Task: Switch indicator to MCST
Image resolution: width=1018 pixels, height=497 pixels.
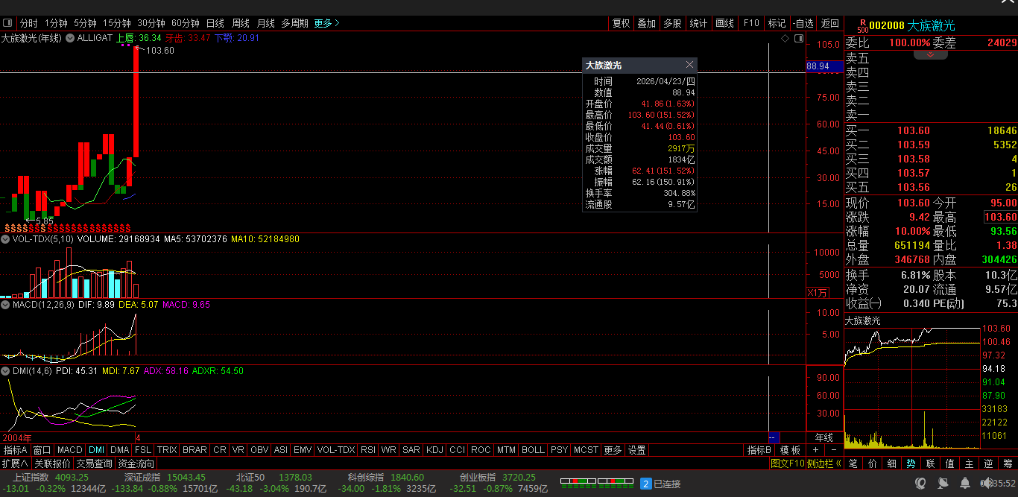Action: [x=586, y=450]
